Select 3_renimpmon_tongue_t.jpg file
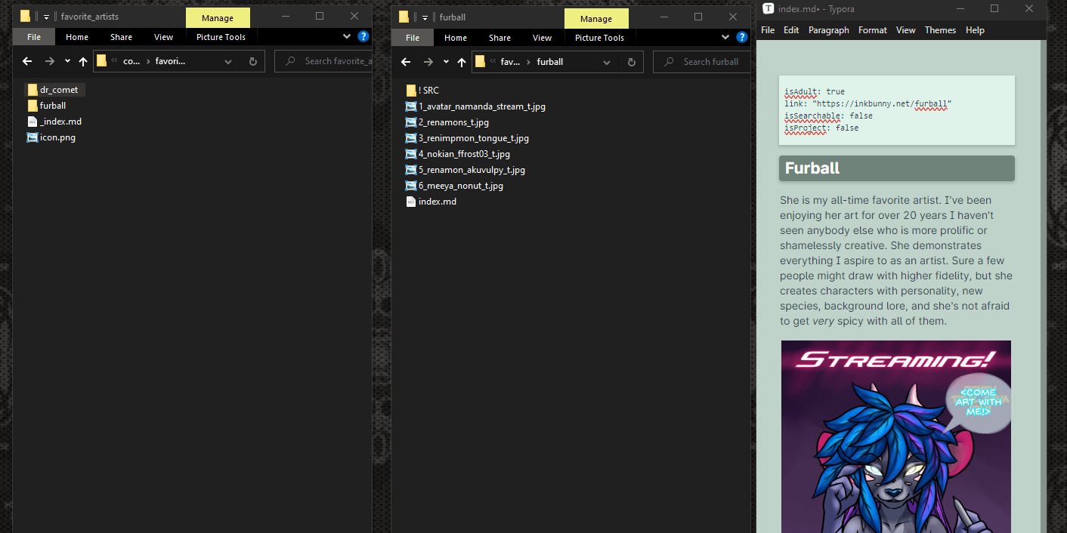This screenshot has width=1067, height=533. point(473,138)
